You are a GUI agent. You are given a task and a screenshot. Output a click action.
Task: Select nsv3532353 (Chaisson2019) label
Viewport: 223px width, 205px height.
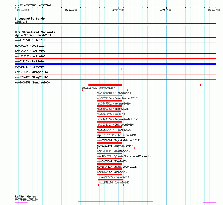point(115,125)
